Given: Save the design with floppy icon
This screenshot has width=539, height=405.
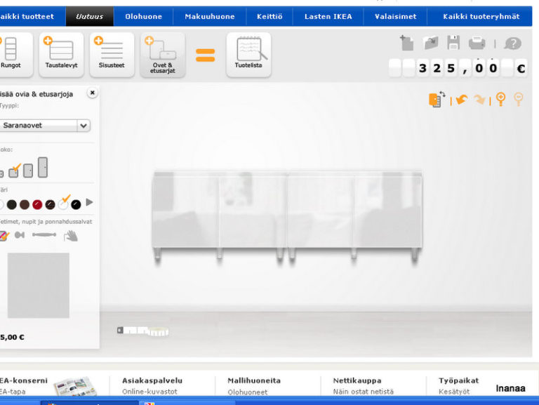Looking at the screenshot, I should pos(453,43).
